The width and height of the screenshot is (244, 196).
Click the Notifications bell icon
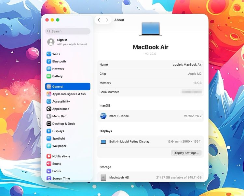click(49, 156)
